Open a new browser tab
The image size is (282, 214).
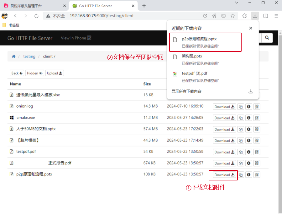pyautogui.click(x=144, y=6)
